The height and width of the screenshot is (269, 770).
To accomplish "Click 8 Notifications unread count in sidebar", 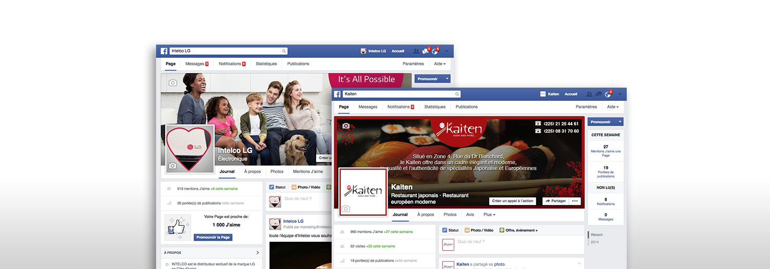I will 606,201.
